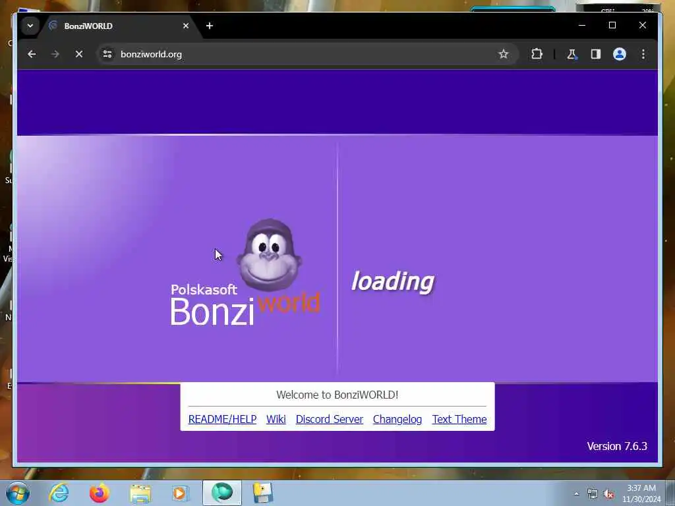Open Windows Explorer folder in taskbar
The height and width of the screenshot is (506, 675).
140,493
